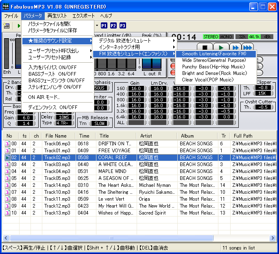Click the MP3 icon for Track12.mp3 row

tap(7, 206)
